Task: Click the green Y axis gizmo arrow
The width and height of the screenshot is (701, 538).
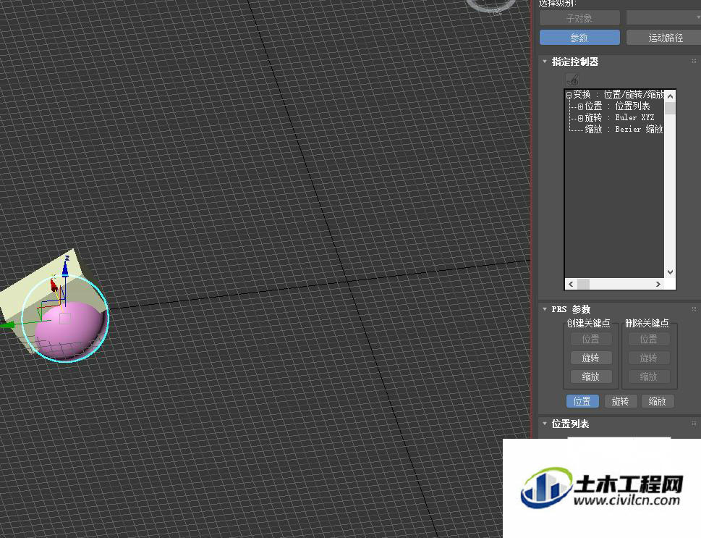Action: [7, 325]
